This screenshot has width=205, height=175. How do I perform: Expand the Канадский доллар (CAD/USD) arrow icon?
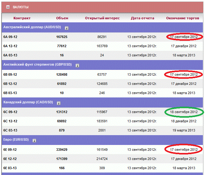click(59, 103)
